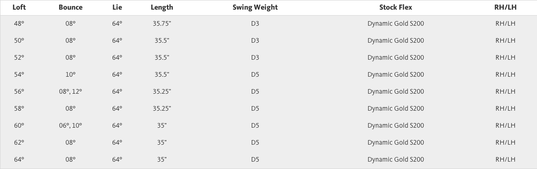
Task: Select RH/LH value in 58° row
Action: tap(505, 108)
